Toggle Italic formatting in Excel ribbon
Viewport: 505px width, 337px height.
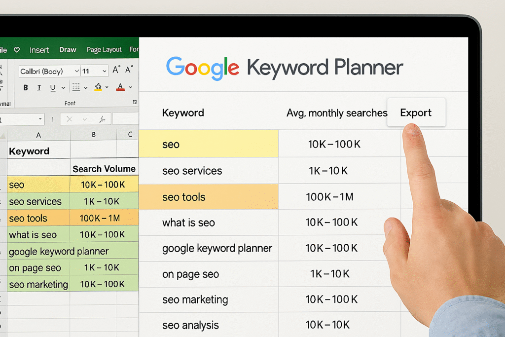click(x=39, y=87)
